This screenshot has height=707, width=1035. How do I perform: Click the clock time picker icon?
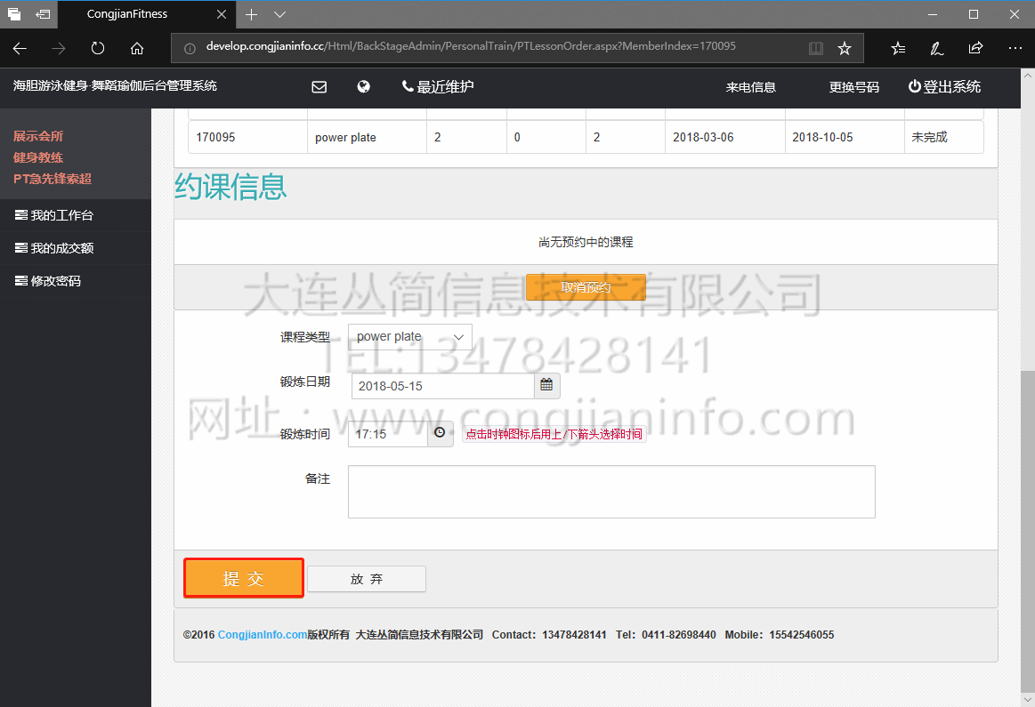tap(440, 433)
